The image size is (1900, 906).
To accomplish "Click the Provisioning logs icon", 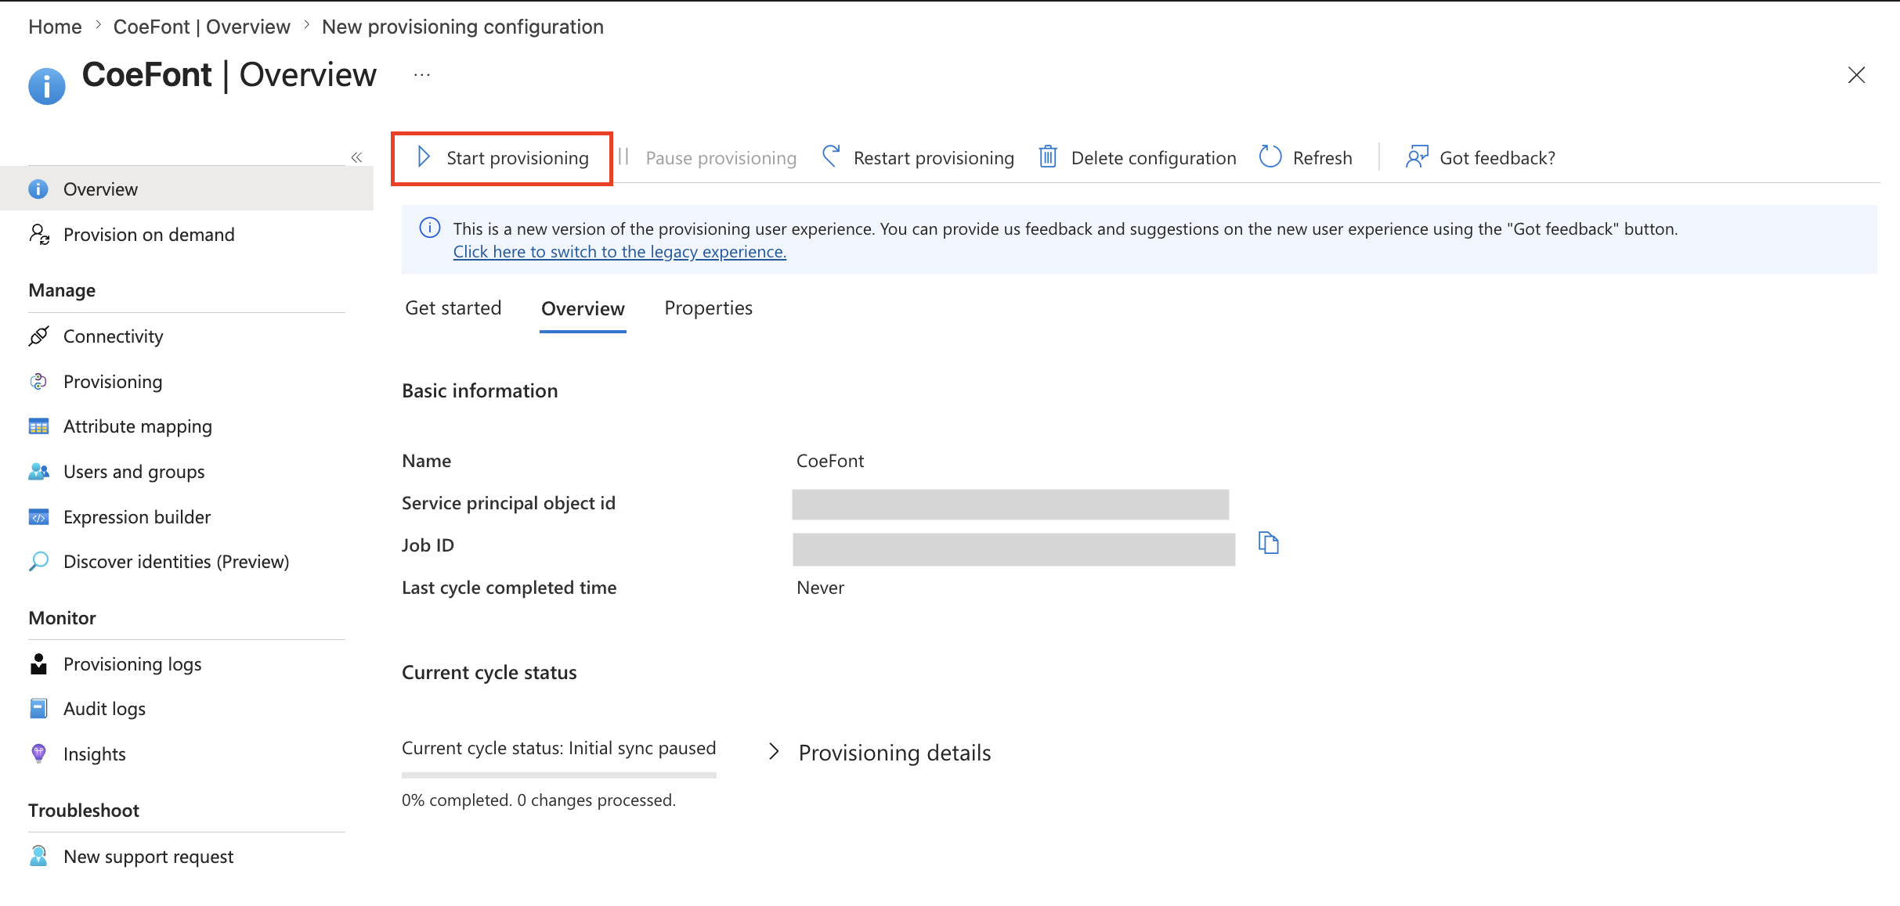I will (x=38, y=663).
